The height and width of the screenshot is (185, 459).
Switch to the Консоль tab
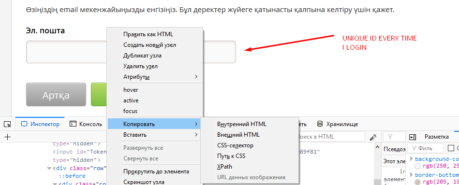coord(86,124)
